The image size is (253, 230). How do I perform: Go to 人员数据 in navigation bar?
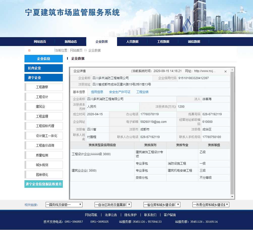[132, 42]
